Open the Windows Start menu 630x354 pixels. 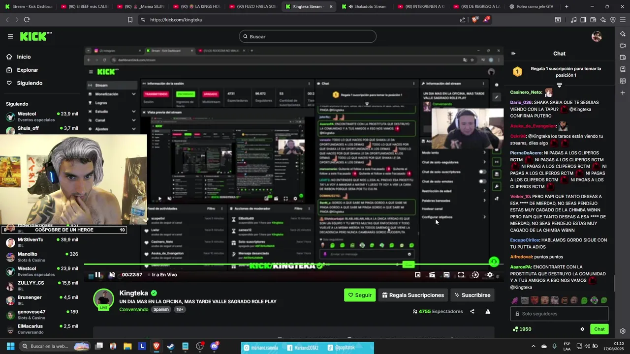pyautogui.click(x=10, y=346)
